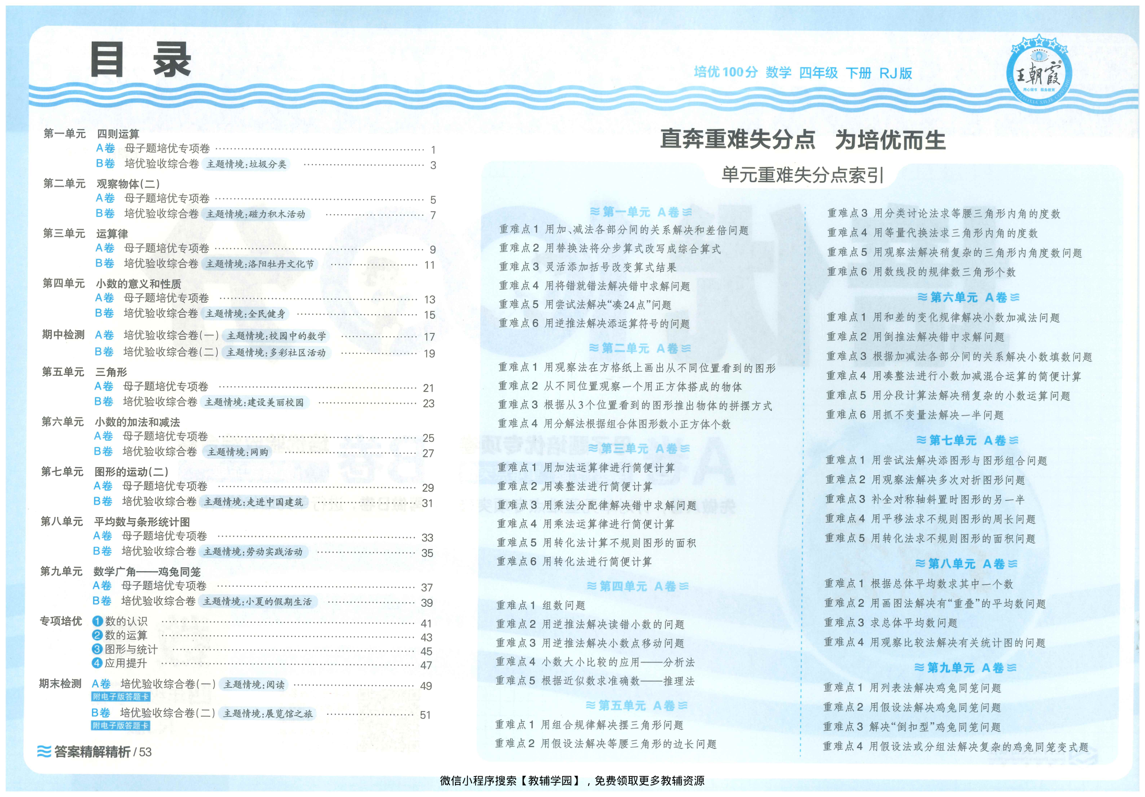The width and height of the screenshot is (1145, 797).
Task: Click the theme tag 主题情境:展览馆之旅
Action: [x=268, y=713]
